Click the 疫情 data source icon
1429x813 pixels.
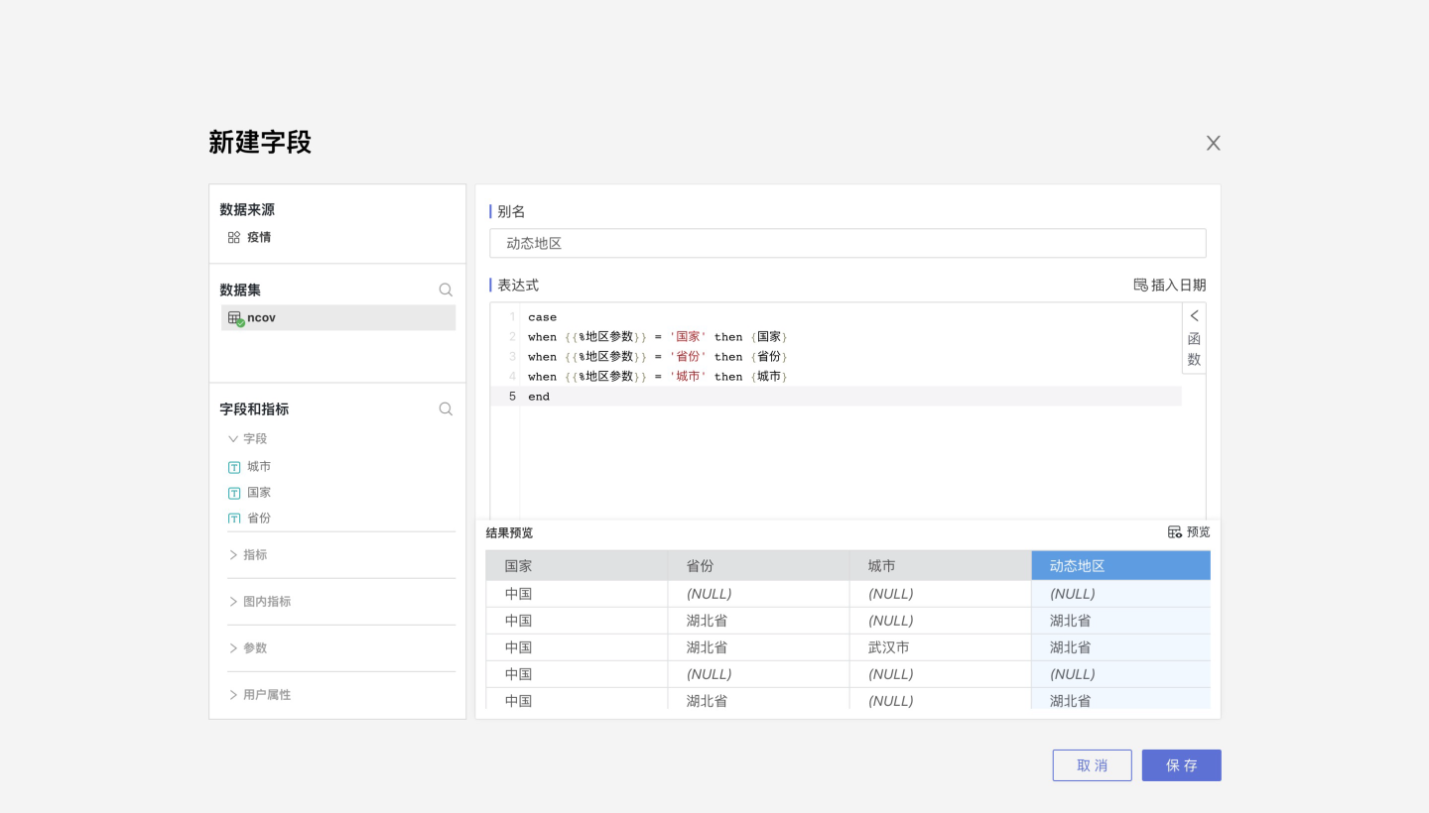click(x=234, y=238)
